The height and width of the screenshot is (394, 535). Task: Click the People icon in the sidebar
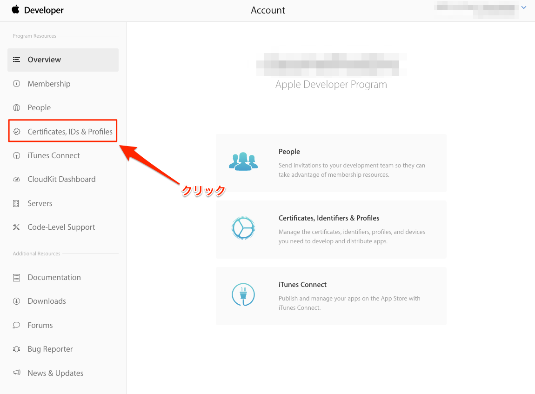tap(16, 107)
